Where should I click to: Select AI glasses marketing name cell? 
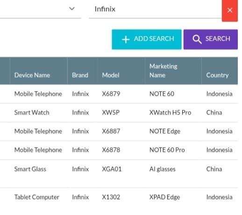pos(163,169)
